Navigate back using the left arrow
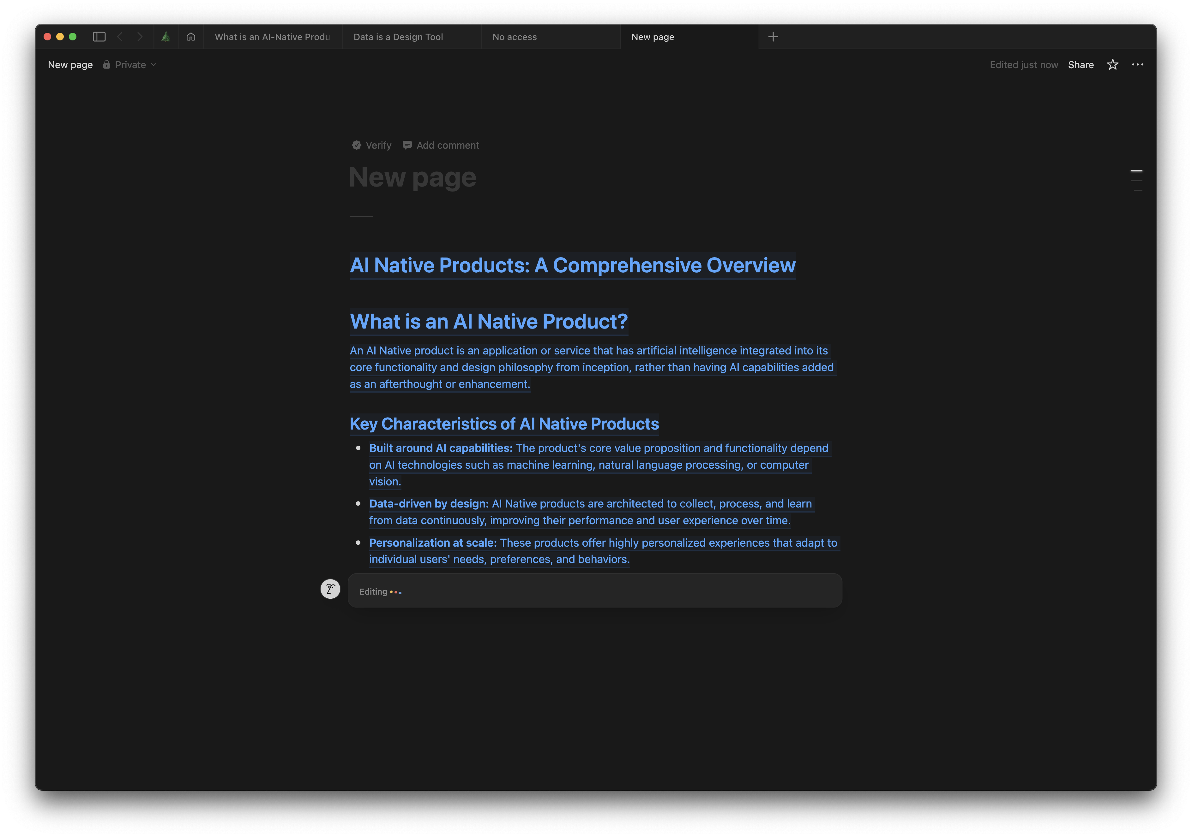Screen dimensions: 1192x837 pos(120,37)
